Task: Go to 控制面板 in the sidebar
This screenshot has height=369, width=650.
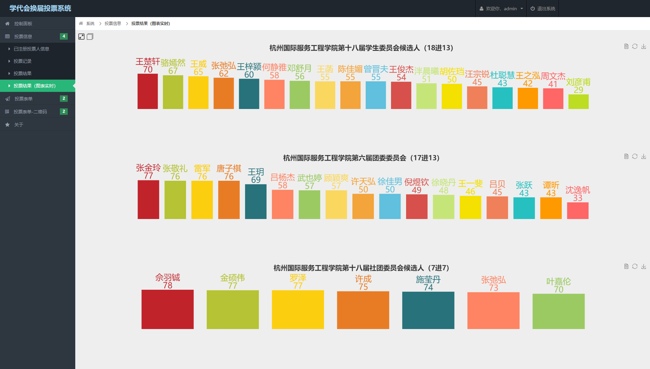Action: click(23, 24)
